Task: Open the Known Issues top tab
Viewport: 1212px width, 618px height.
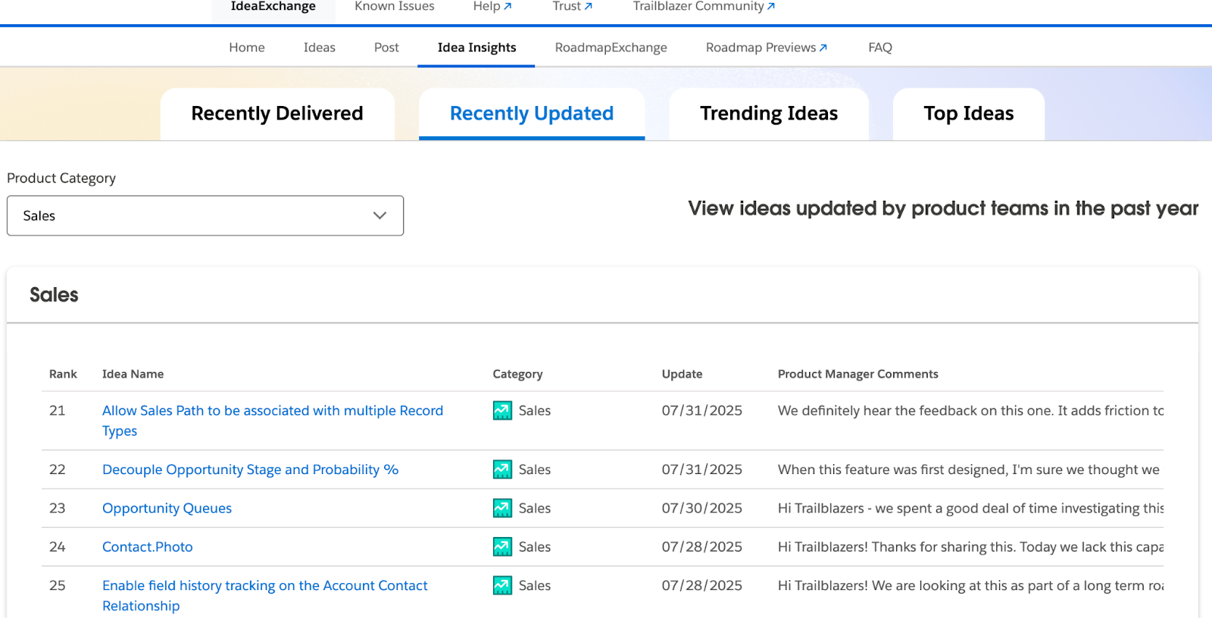Action: coord(395,7)
